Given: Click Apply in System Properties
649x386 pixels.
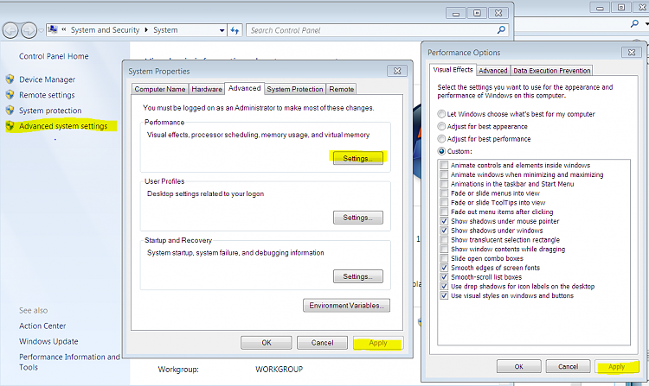Looking at the screenshot, I should coord(378,343).
